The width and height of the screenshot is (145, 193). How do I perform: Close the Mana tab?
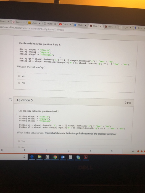[x=8, y=22]
